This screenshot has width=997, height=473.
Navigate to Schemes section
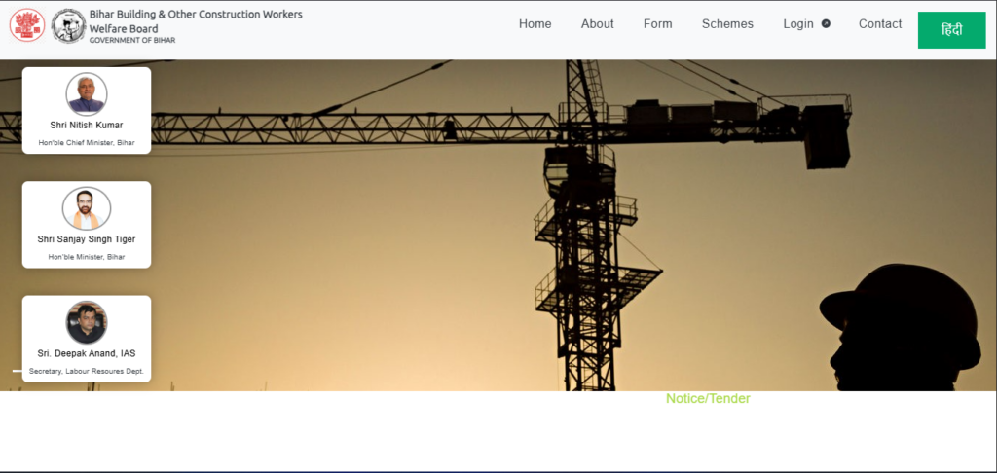pyautogui.click(x=727, y=24)
